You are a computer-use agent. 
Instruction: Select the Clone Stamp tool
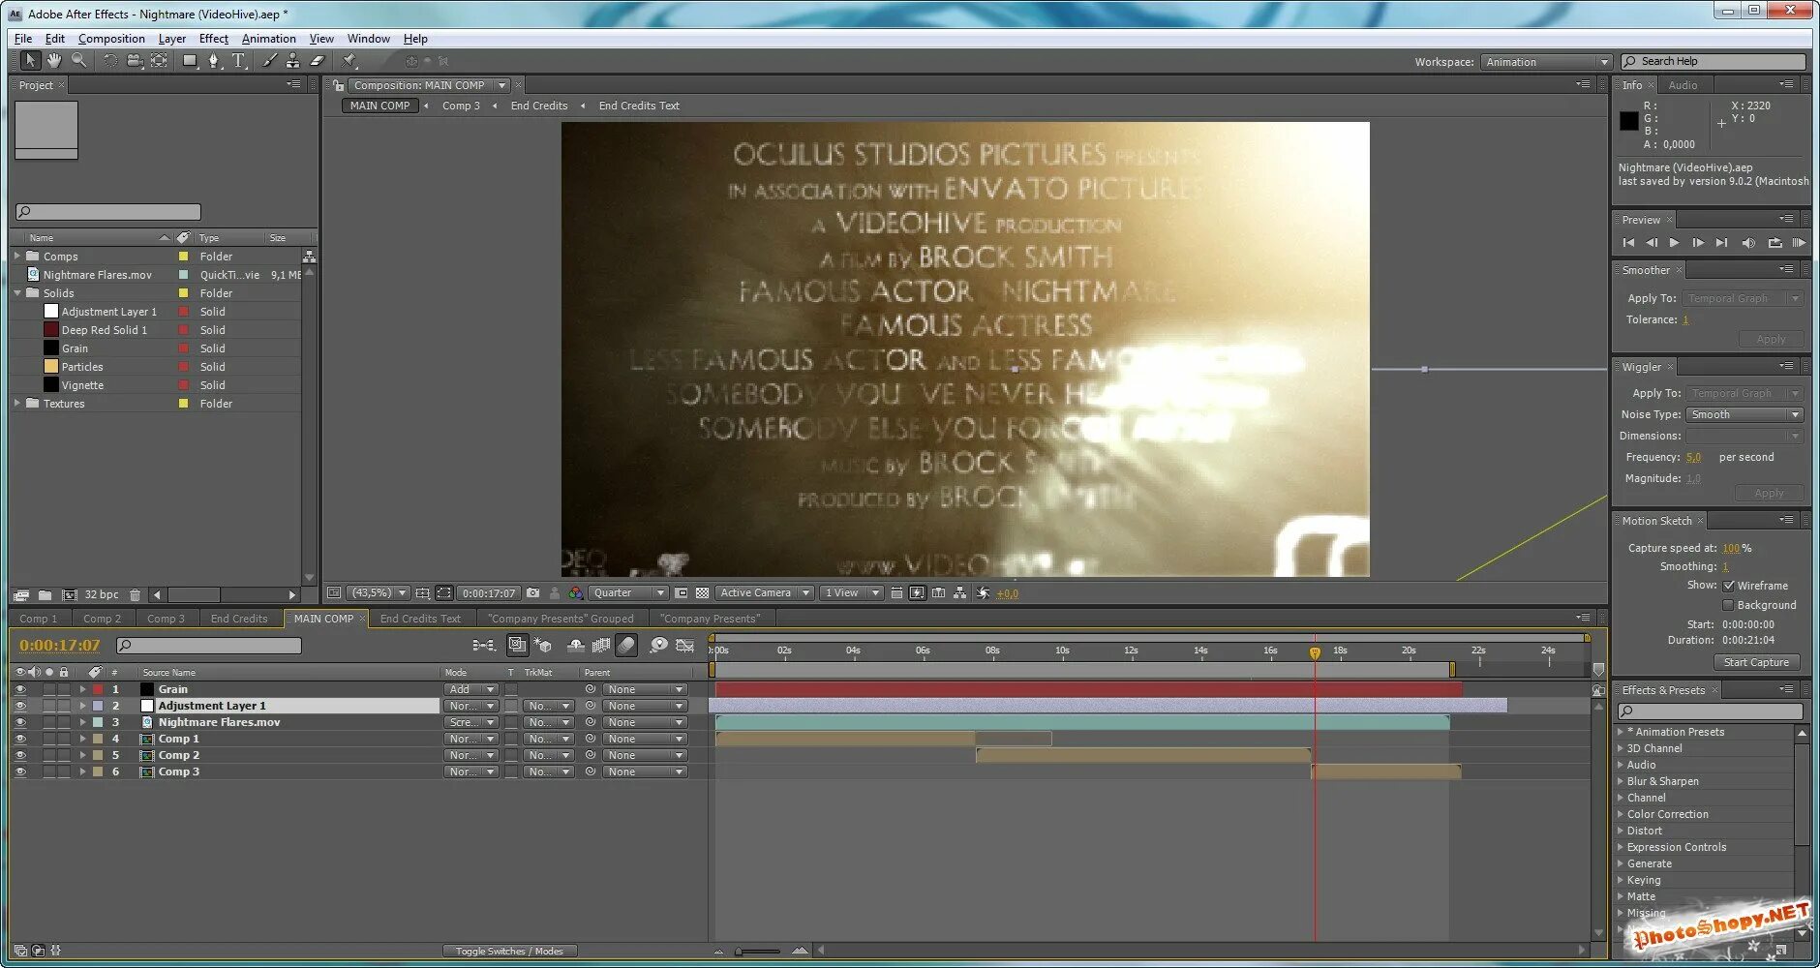tap(292, 61)
